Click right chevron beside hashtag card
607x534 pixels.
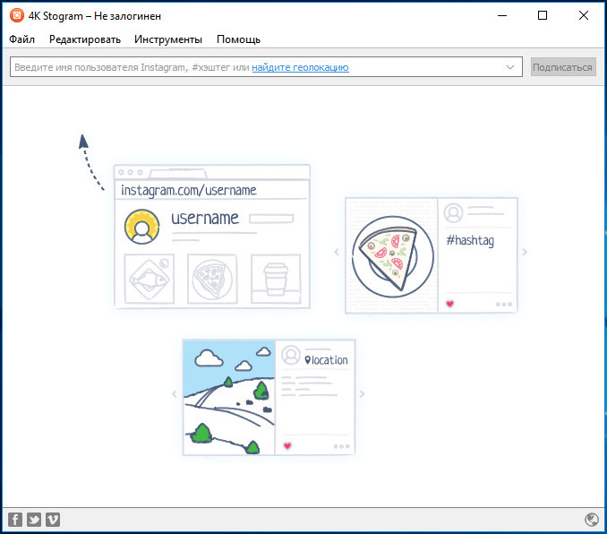tap(525, 253)
